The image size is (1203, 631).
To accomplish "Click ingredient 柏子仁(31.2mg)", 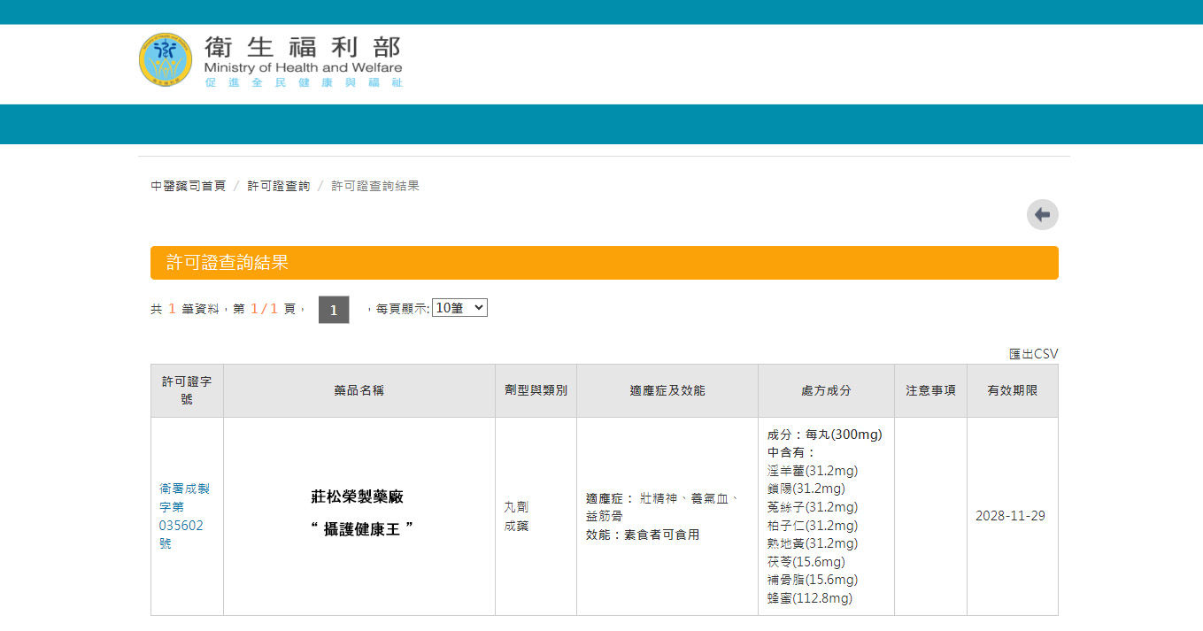I will pyautogui.click(x=813, y=526).
